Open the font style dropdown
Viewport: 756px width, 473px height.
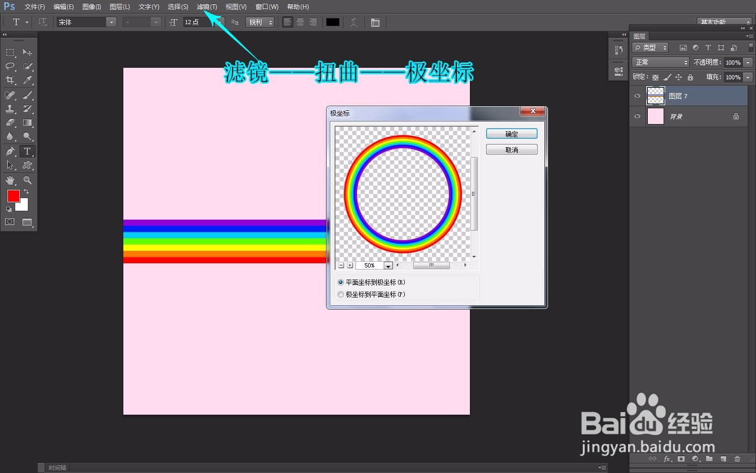point(155,22)
